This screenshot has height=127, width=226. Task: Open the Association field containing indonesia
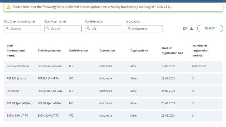144,29
